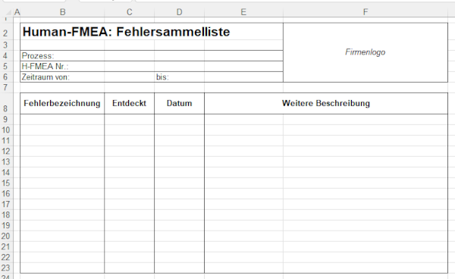Select row 23 header
Viewport: 455px width, 279px height.
[x=5, y=268]
